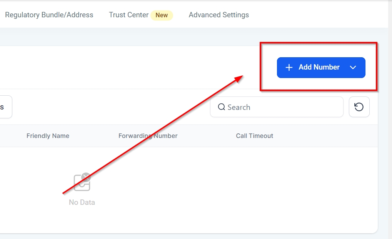Click the No Data text label
392x239 pixels.
(x=82, y=202)
